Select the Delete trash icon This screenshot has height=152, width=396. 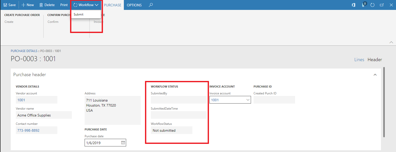47,5
